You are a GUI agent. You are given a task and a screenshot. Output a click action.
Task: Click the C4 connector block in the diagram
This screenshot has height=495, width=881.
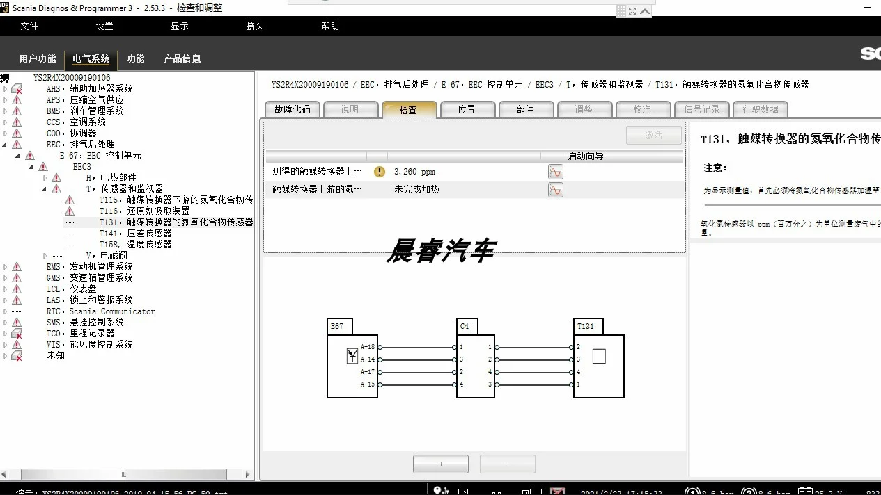[x=476, y=366]
